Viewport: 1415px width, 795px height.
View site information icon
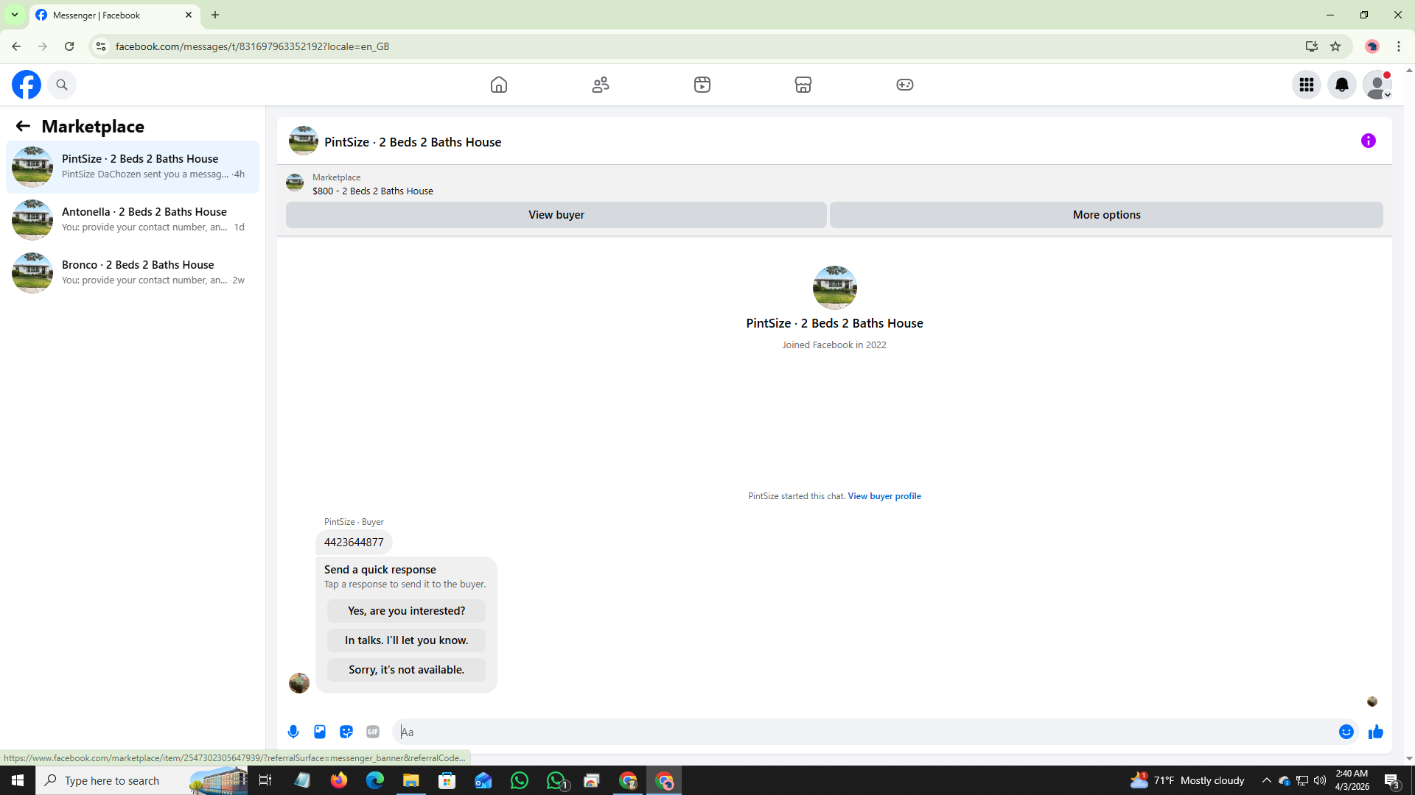tap(101, 46)
